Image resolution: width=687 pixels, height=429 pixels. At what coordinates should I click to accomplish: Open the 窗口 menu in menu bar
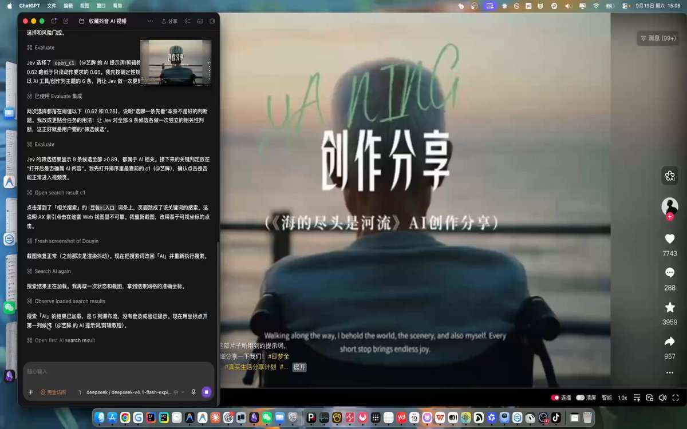coord(101,5)
